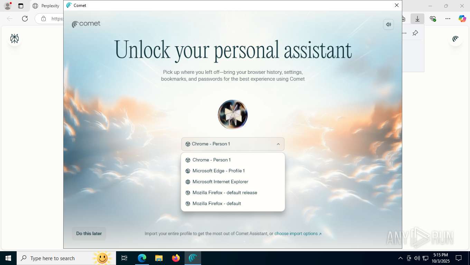The image size is (470, 265).
Task: Mute sound using the speaker icon
Action: (x=388, y=24)
